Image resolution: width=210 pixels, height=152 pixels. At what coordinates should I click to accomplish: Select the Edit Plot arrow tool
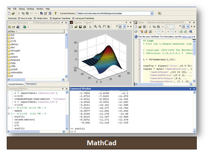click(x=90, y=27)
